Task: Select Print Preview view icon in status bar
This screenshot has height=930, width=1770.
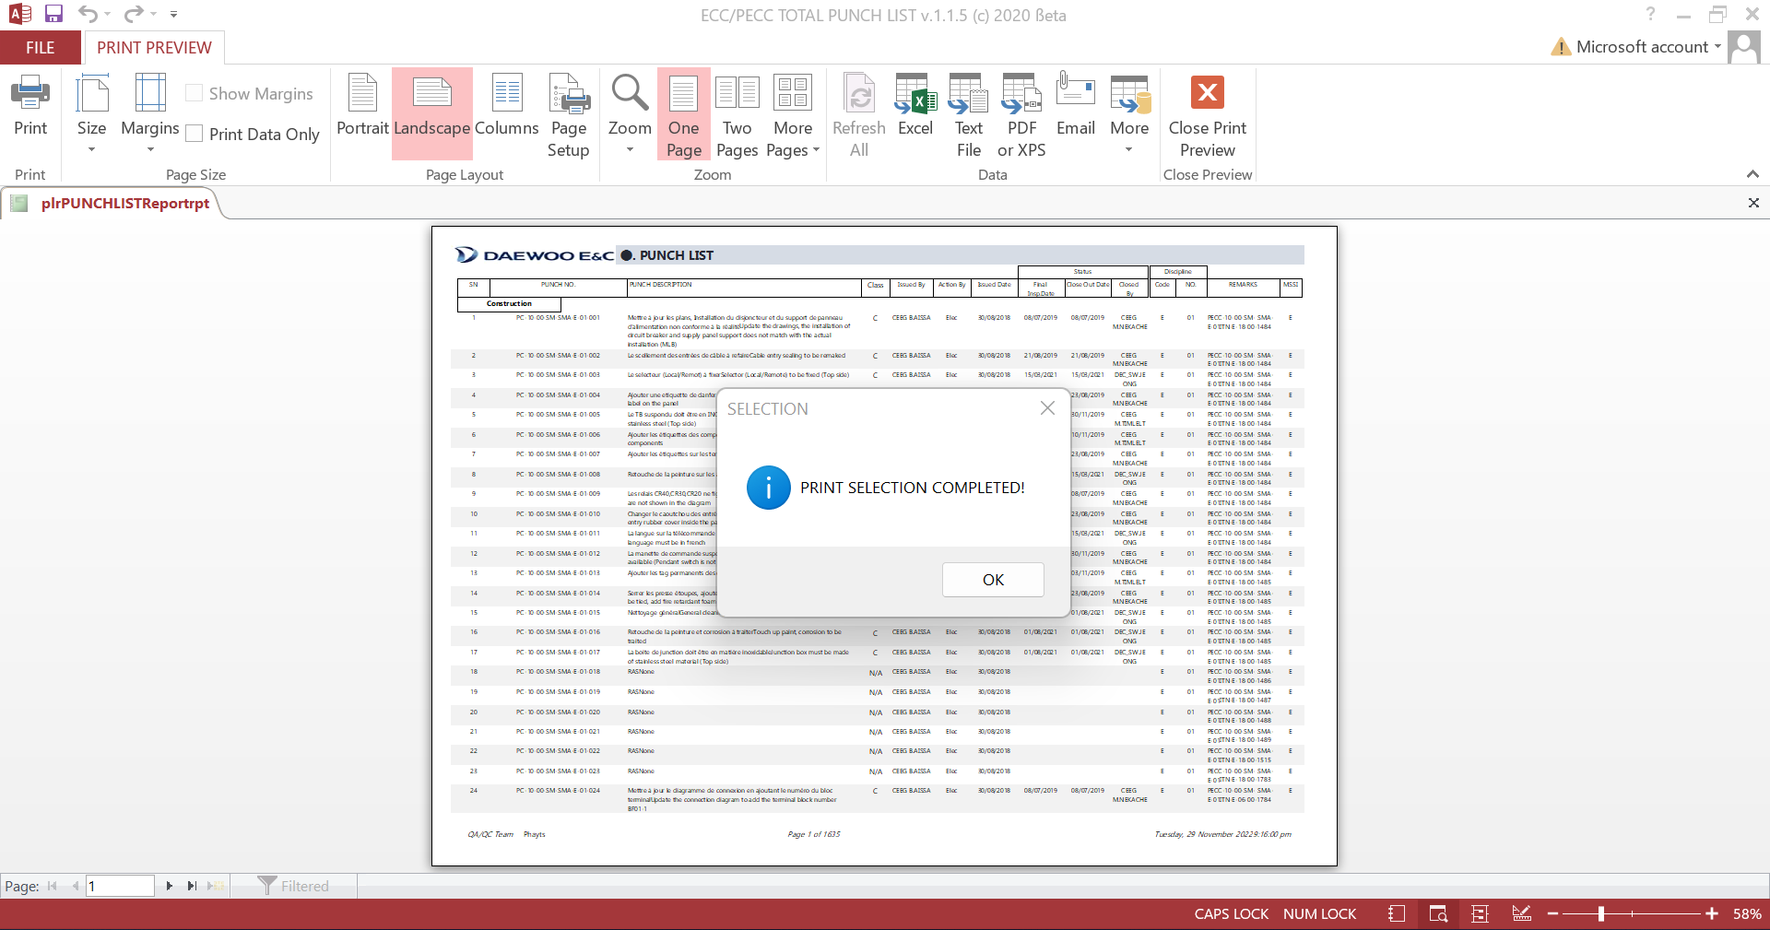Action: point(1438,913)
